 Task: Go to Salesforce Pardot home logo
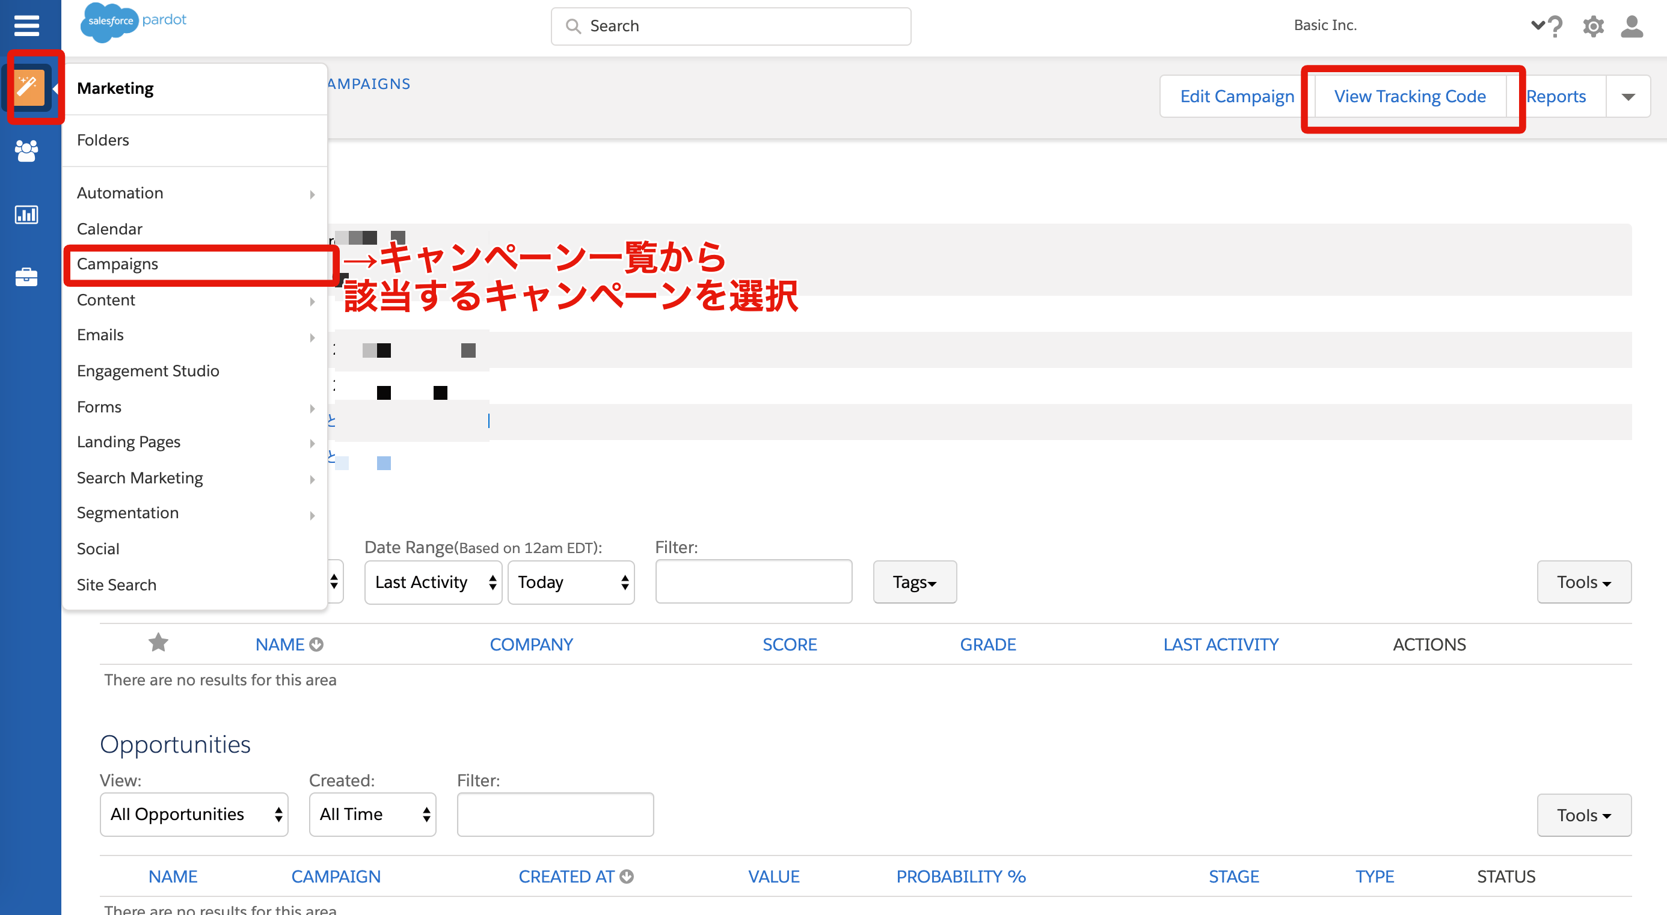134,22
